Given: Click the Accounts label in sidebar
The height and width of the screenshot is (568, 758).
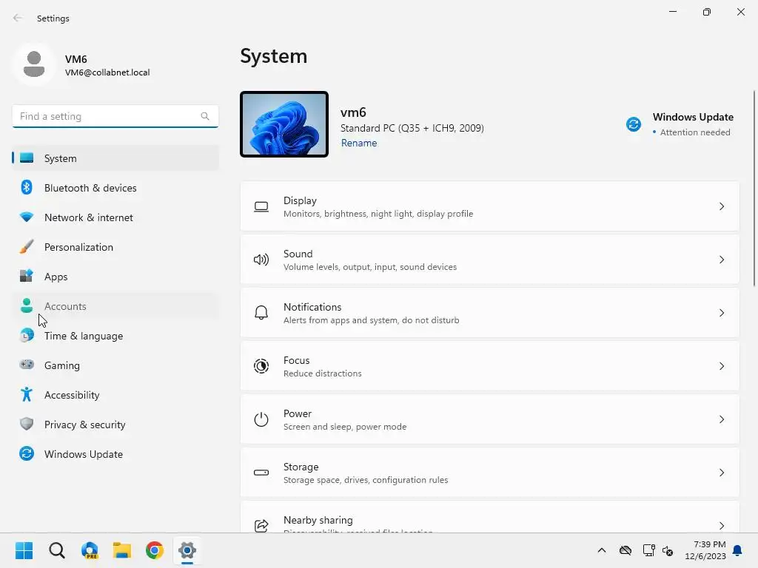Looking at the screenshot, I should point(65,306).
